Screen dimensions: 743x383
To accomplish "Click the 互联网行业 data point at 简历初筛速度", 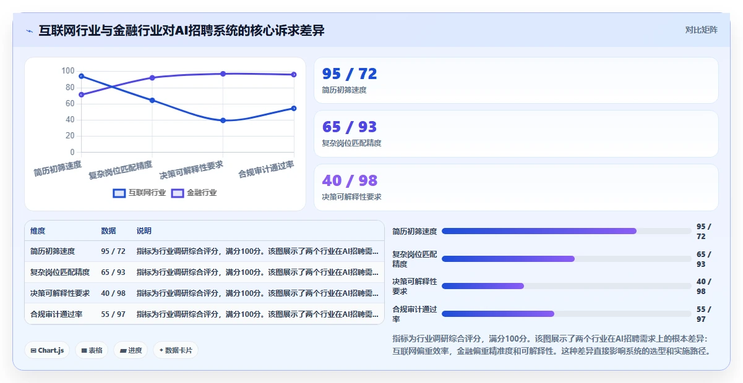I will 82,76.
